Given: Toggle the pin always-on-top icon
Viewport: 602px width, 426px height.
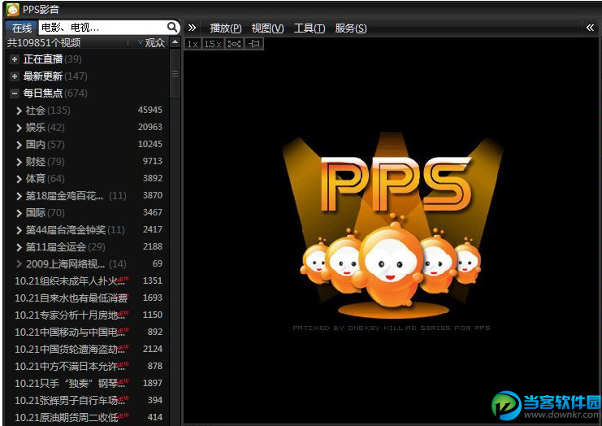Looking at the screenshot, I should coord(253,44).
